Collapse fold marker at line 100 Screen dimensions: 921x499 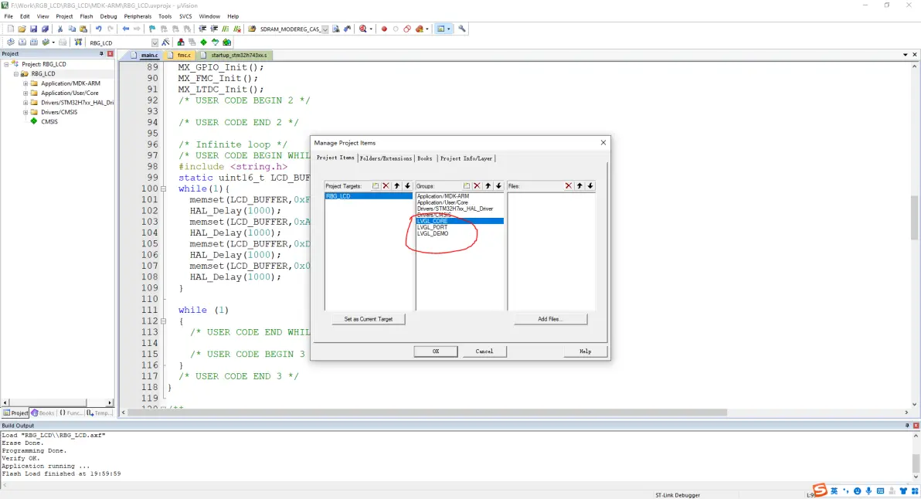(x=165, y=188)
